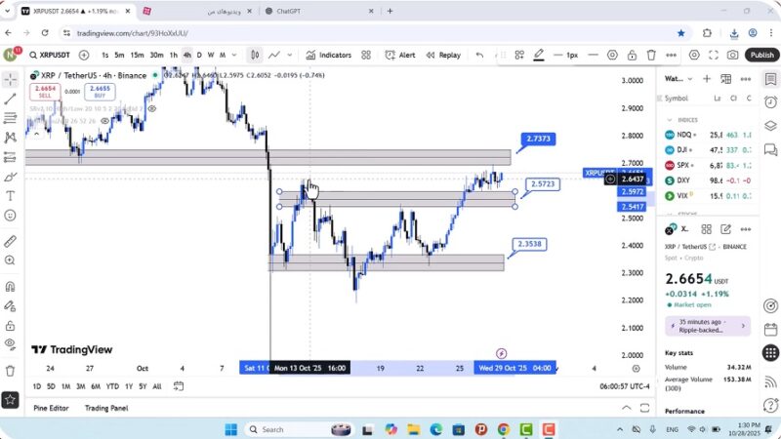
Task: Open the Alerts panel icon
Action: pos(770,101)
